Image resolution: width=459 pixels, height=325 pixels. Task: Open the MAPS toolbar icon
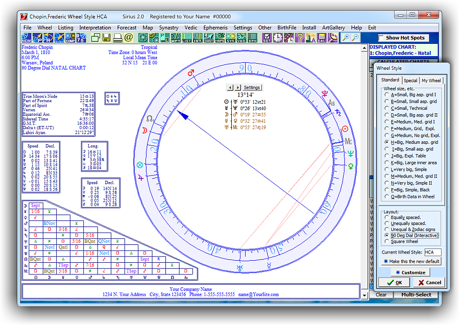point(220,38)
